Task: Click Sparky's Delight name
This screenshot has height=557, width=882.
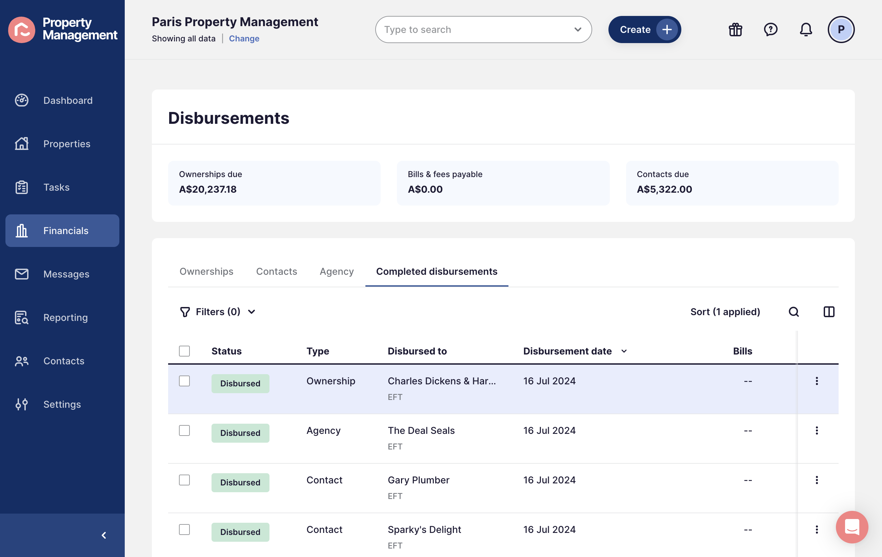Action: (424, 530)
